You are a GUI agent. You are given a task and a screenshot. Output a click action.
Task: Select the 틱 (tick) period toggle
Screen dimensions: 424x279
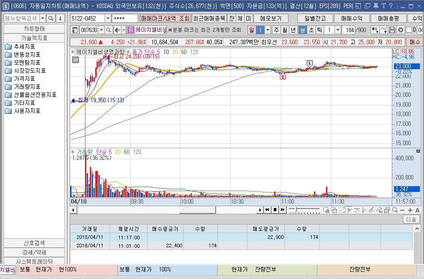click(x=319, y=30)
